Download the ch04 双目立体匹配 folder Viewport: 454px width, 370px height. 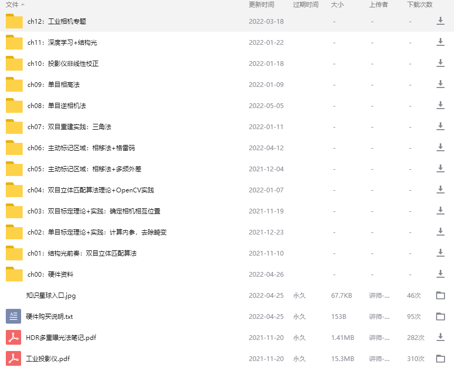point(441,190)
